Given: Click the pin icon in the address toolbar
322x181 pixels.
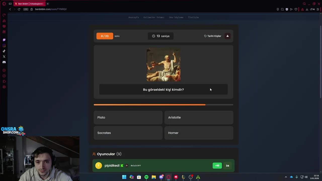Looking at the screenshot, I should click(278, 9).
